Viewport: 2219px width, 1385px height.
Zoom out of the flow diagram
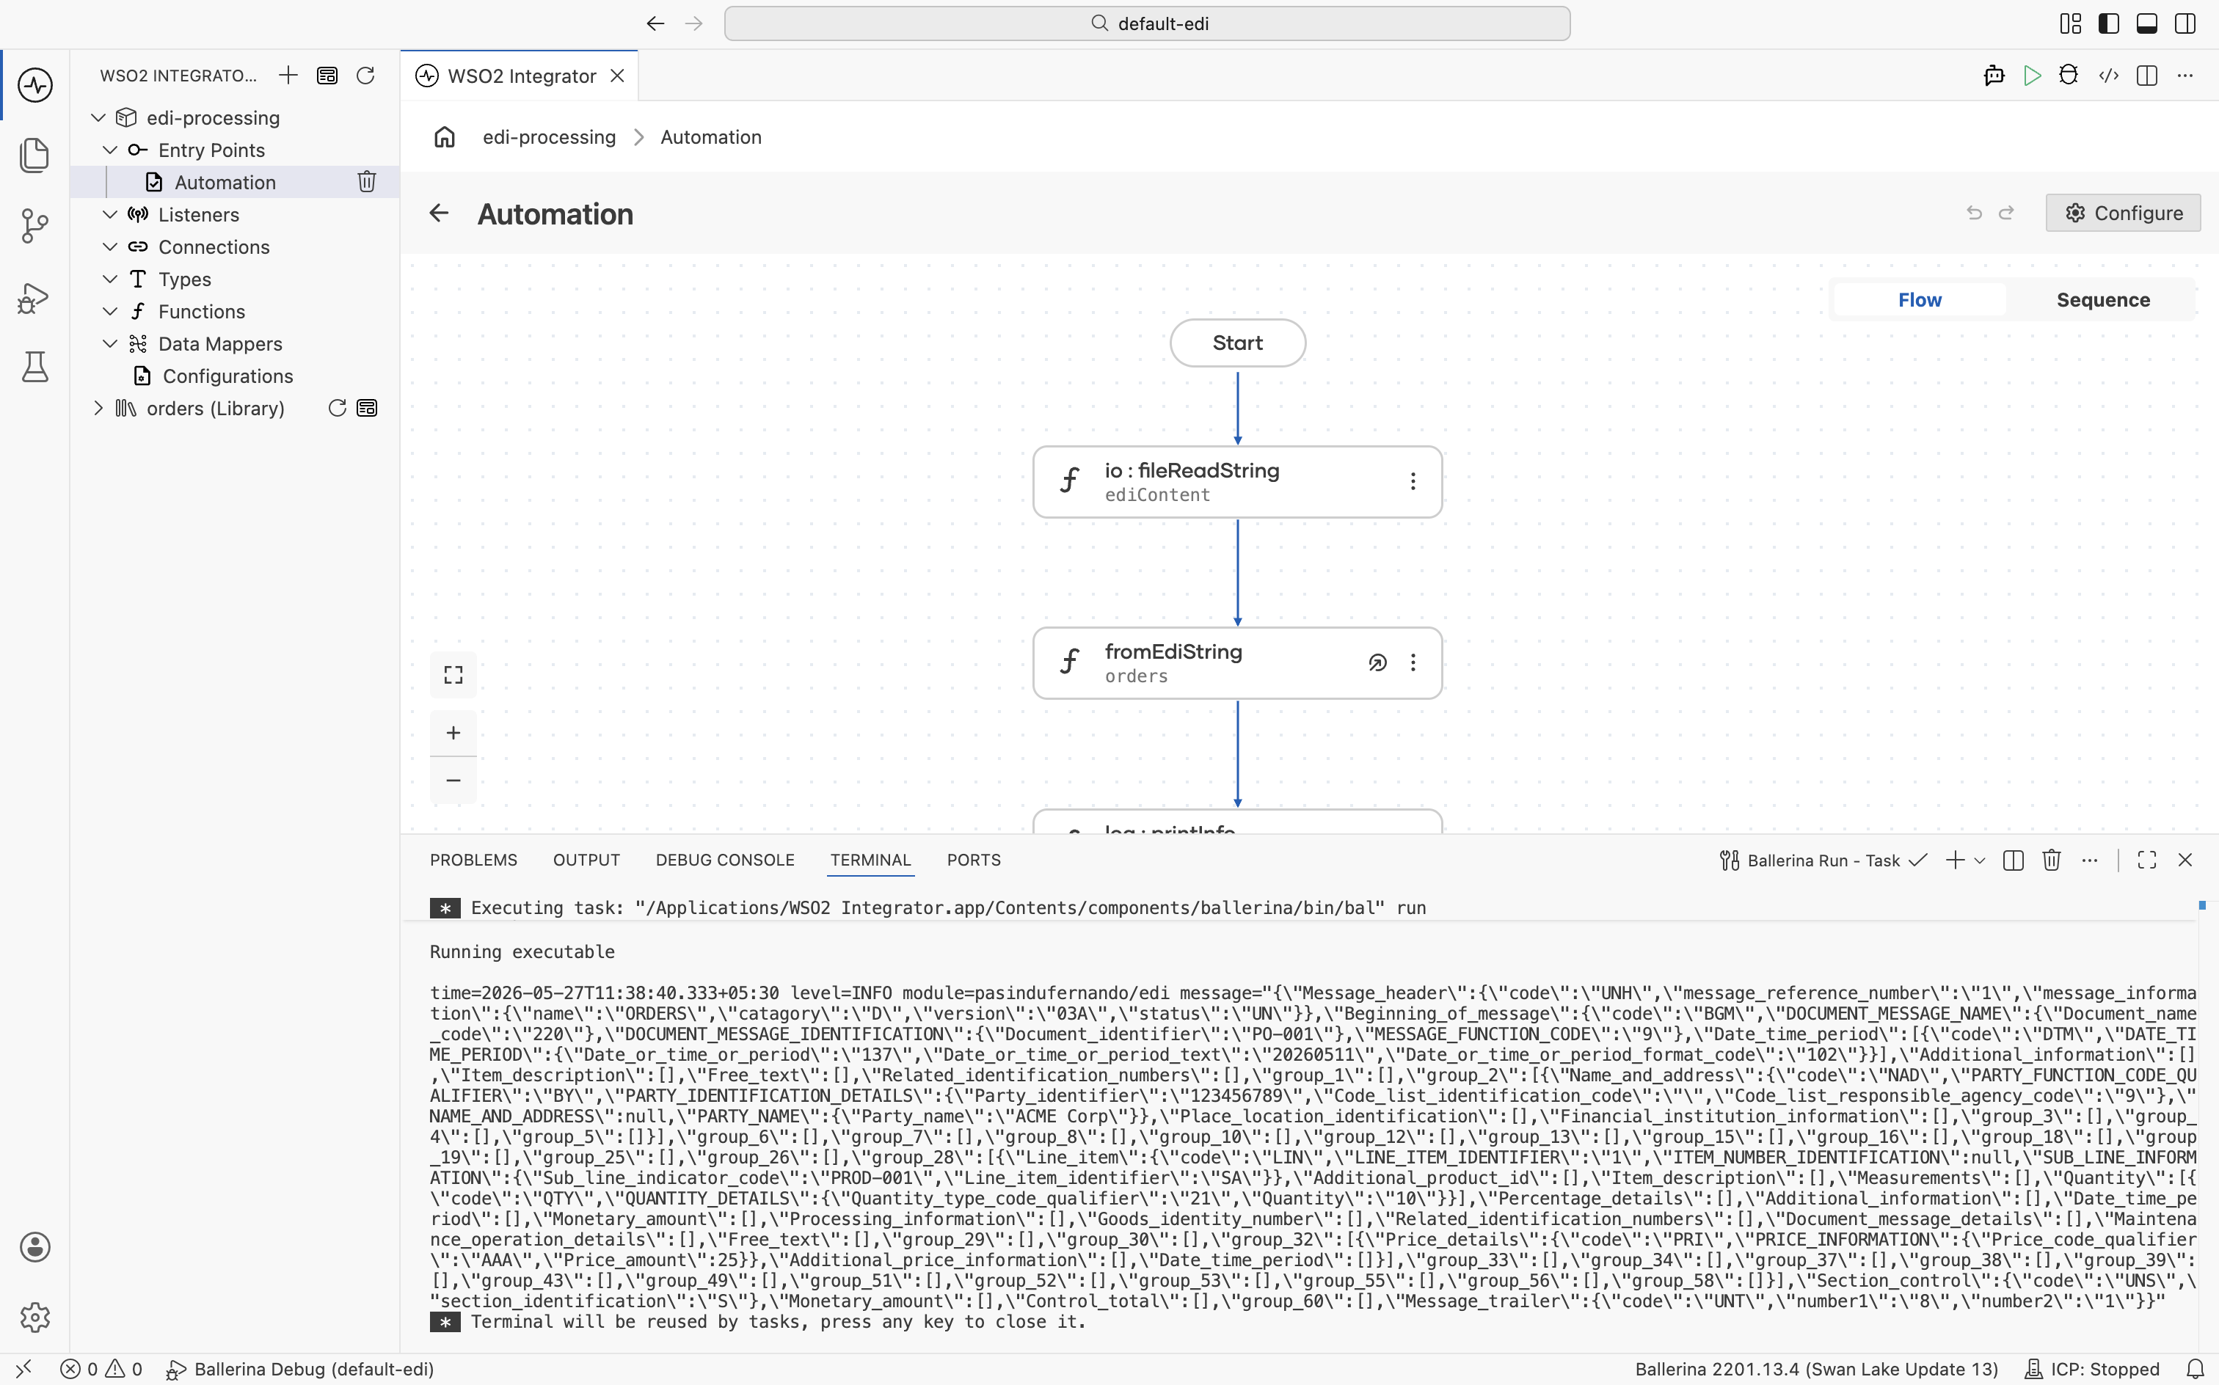pyautogui.click(x=453, y=781)
